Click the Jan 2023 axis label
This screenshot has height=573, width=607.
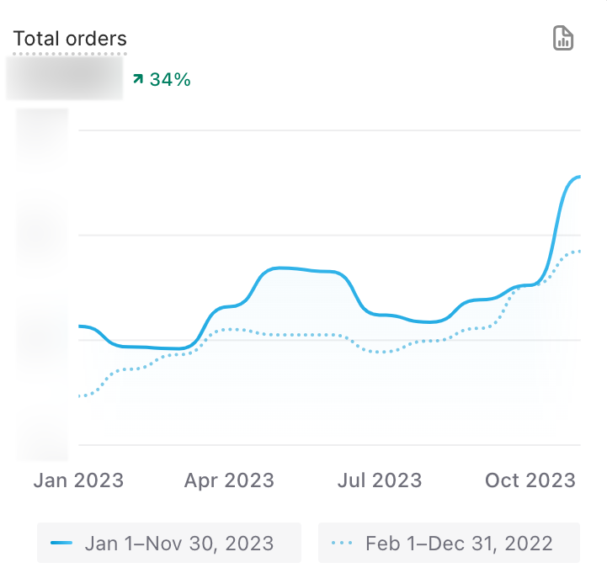(x=78, y=480)
